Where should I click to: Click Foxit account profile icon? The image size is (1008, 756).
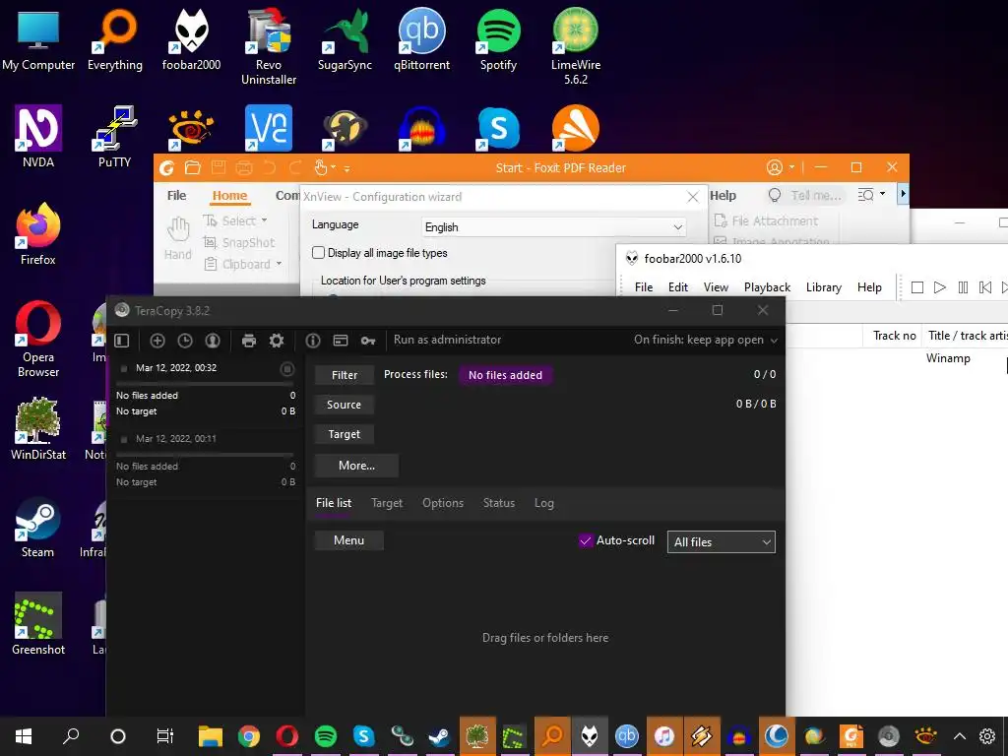click(x=775, y=167)
